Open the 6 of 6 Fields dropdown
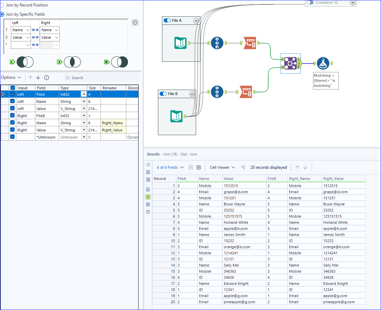Screen dimensions: 381x310 pos(170,167)
